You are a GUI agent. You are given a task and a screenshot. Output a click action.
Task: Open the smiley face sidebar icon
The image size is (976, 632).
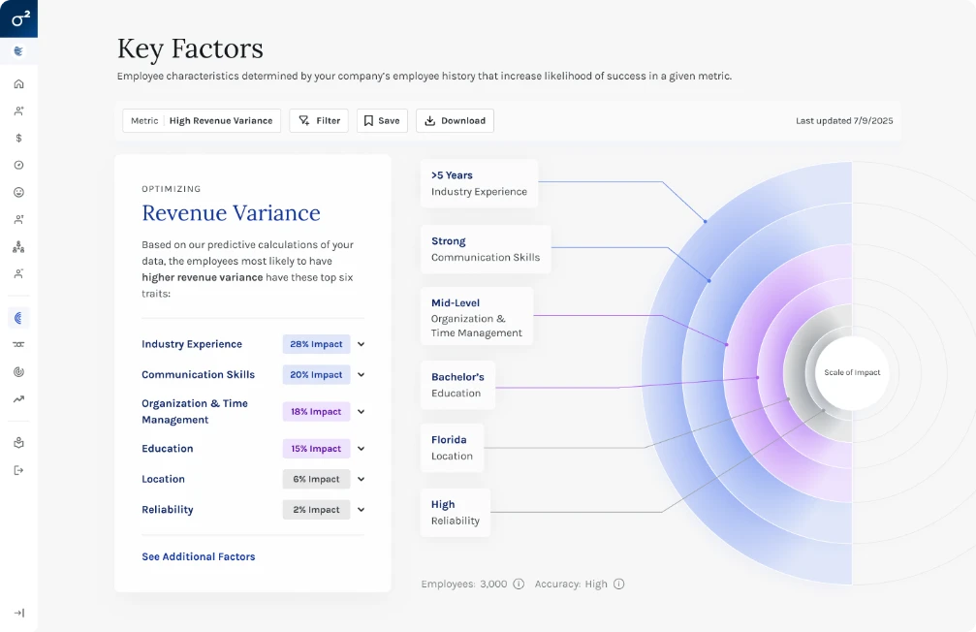click(x=18, y=192)
